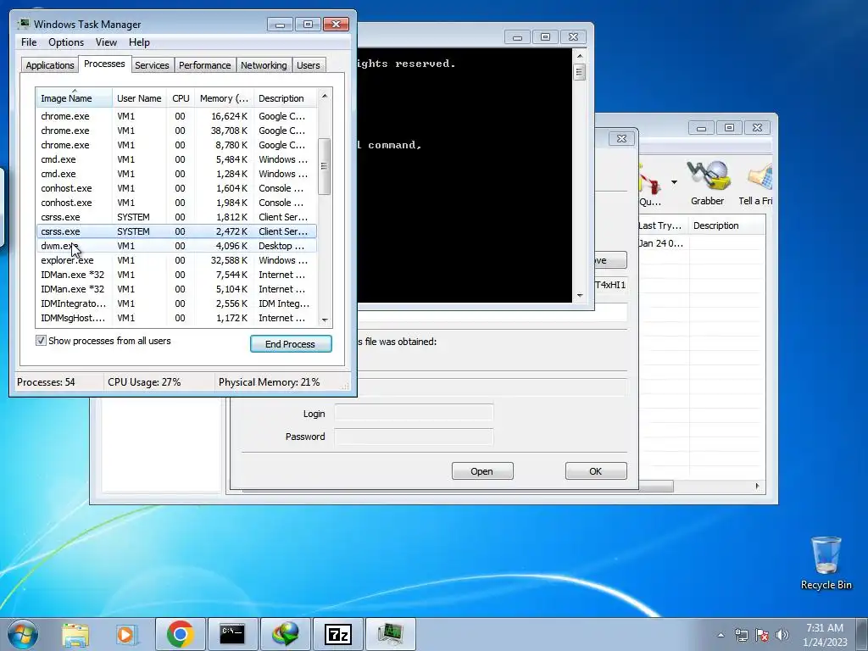The width and height of the screenshot is (868, 651).
Task: Switch to Google Chrome in the taskbar
Action: [x=180, y=634]
